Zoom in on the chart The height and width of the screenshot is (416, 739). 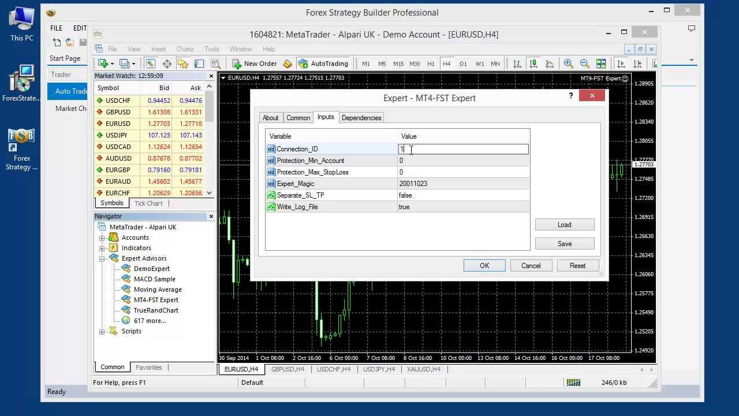tap(569, 64)
